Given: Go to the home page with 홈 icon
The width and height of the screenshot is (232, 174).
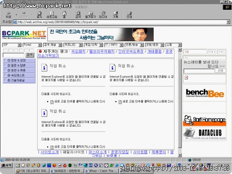Looking at the screenshot, I should (x=64, y=15).
